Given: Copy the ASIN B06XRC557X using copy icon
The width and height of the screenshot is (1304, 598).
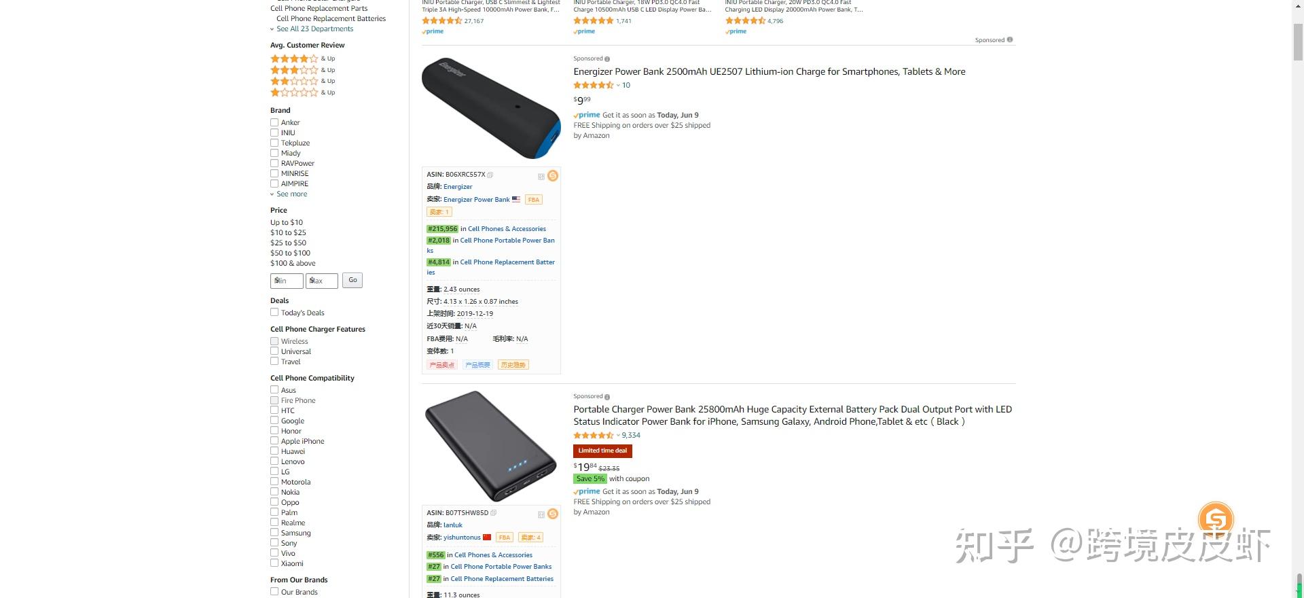Looking at the screenshot, I should coord(490,175).
